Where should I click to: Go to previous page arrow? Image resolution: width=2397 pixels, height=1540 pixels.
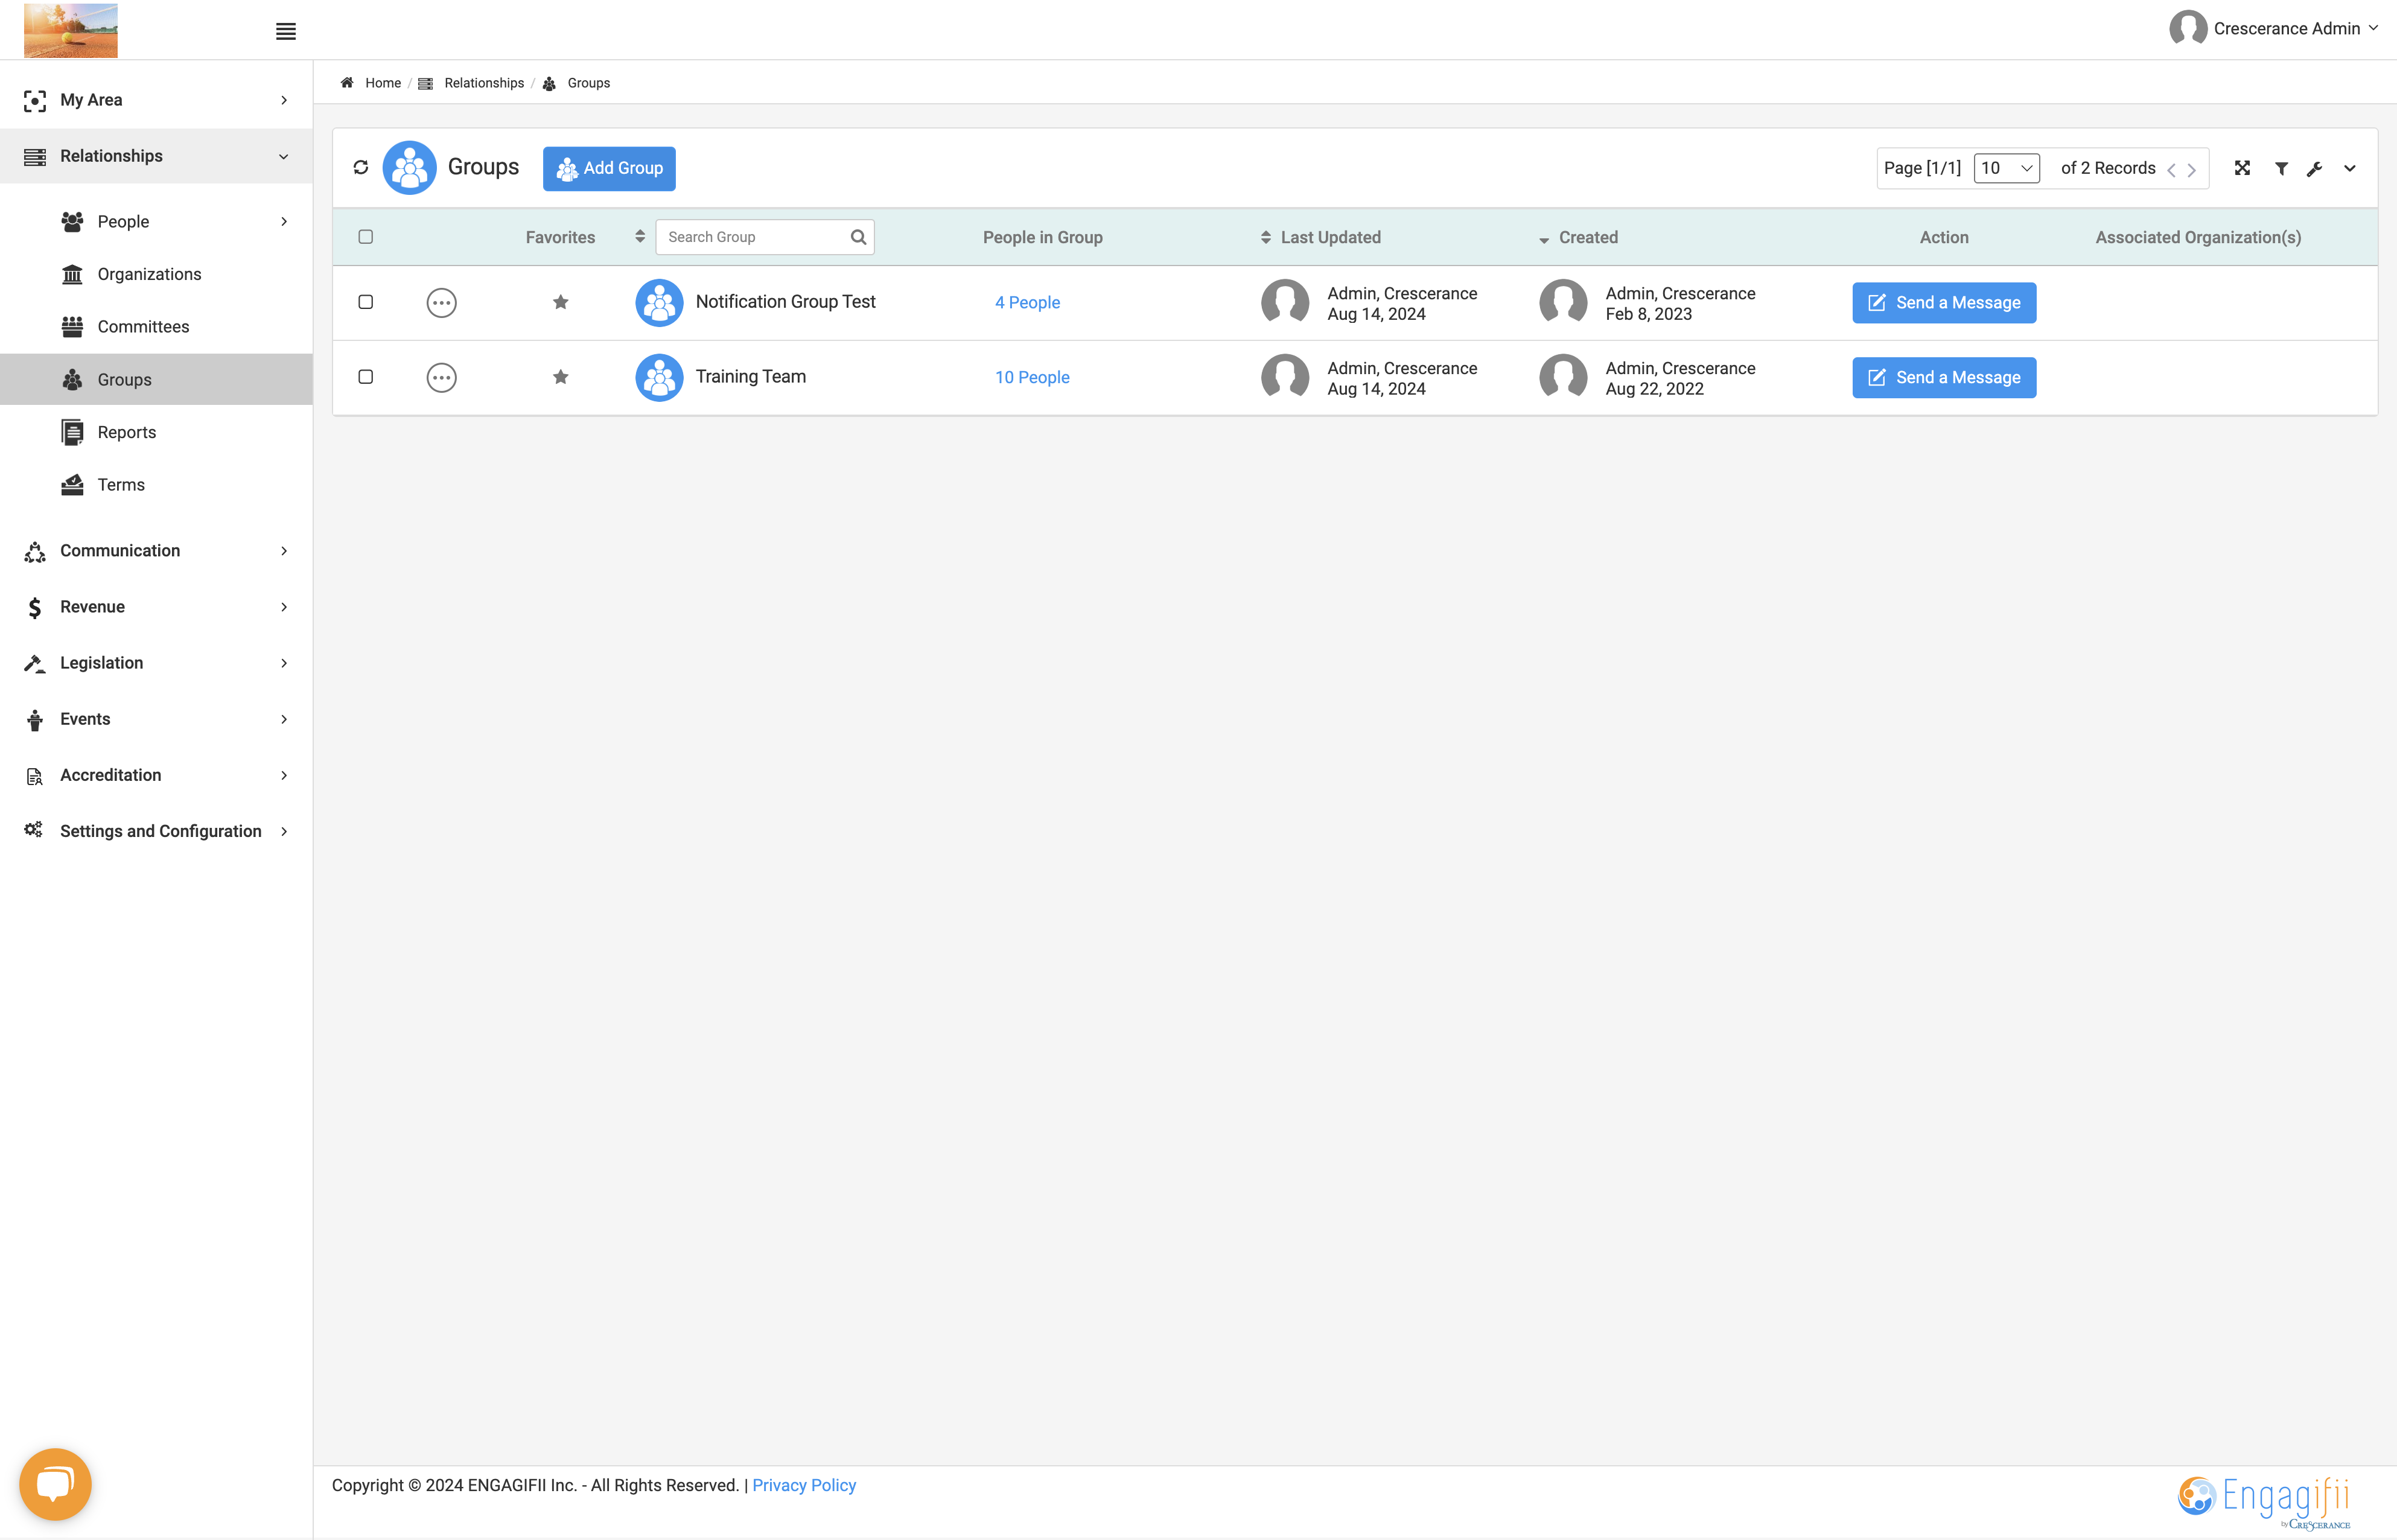point(2171,170)
